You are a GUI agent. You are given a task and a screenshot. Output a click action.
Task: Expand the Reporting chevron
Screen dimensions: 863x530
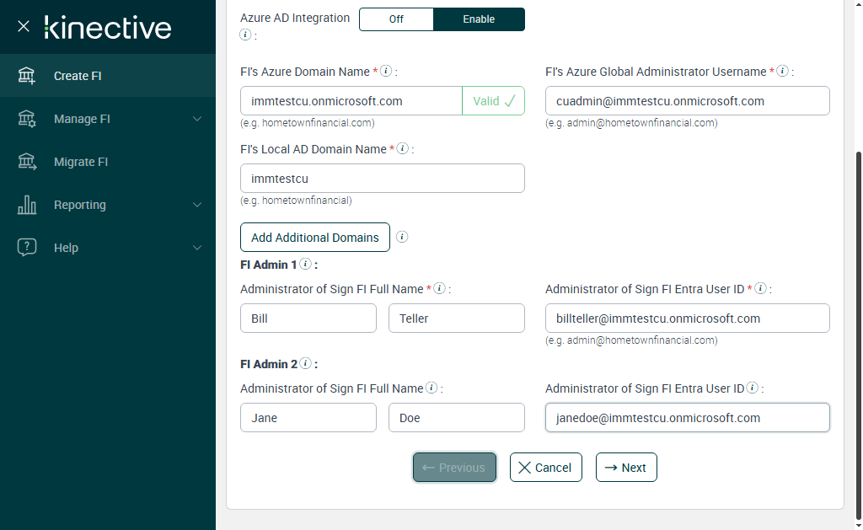coord(197,205)
